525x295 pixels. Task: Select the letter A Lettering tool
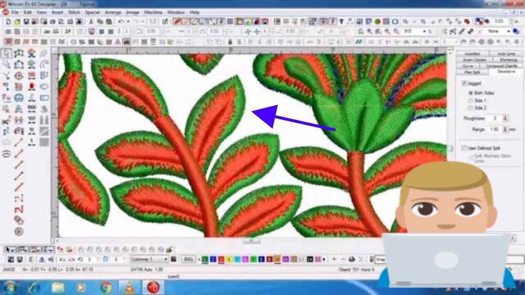click(x=18, y=109)
